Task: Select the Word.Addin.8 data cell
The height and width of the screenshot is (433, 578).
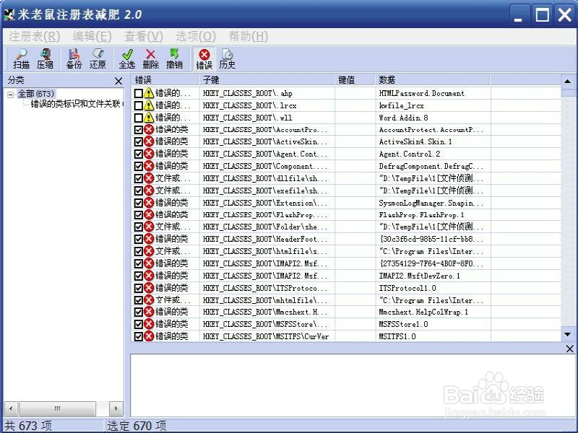Action: (403, 118)
